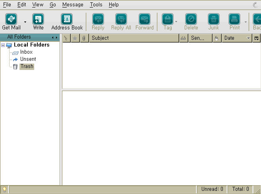261x194 pixels.
Task: Click the activity throbber icon
Action: 255,5
